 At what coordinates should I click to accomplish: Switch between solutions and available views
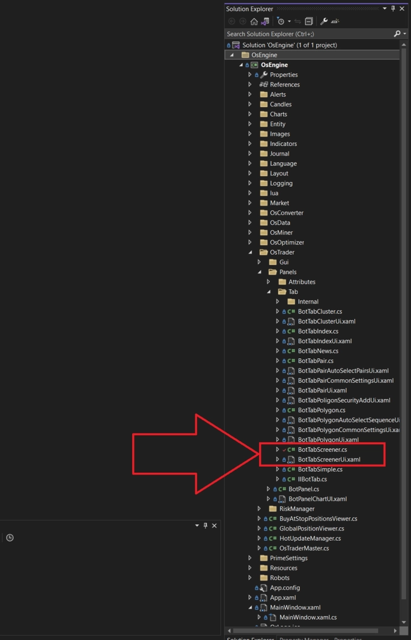click(265, 21)
